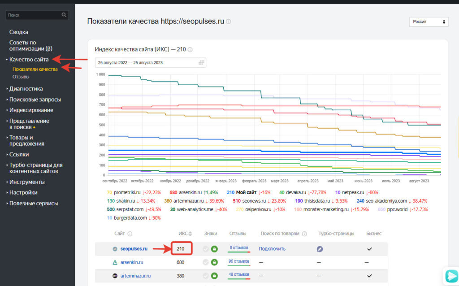Toggle netpeak.ru series in chart legend
Viewport: 459px width, 286px height.
pos(356,192)
